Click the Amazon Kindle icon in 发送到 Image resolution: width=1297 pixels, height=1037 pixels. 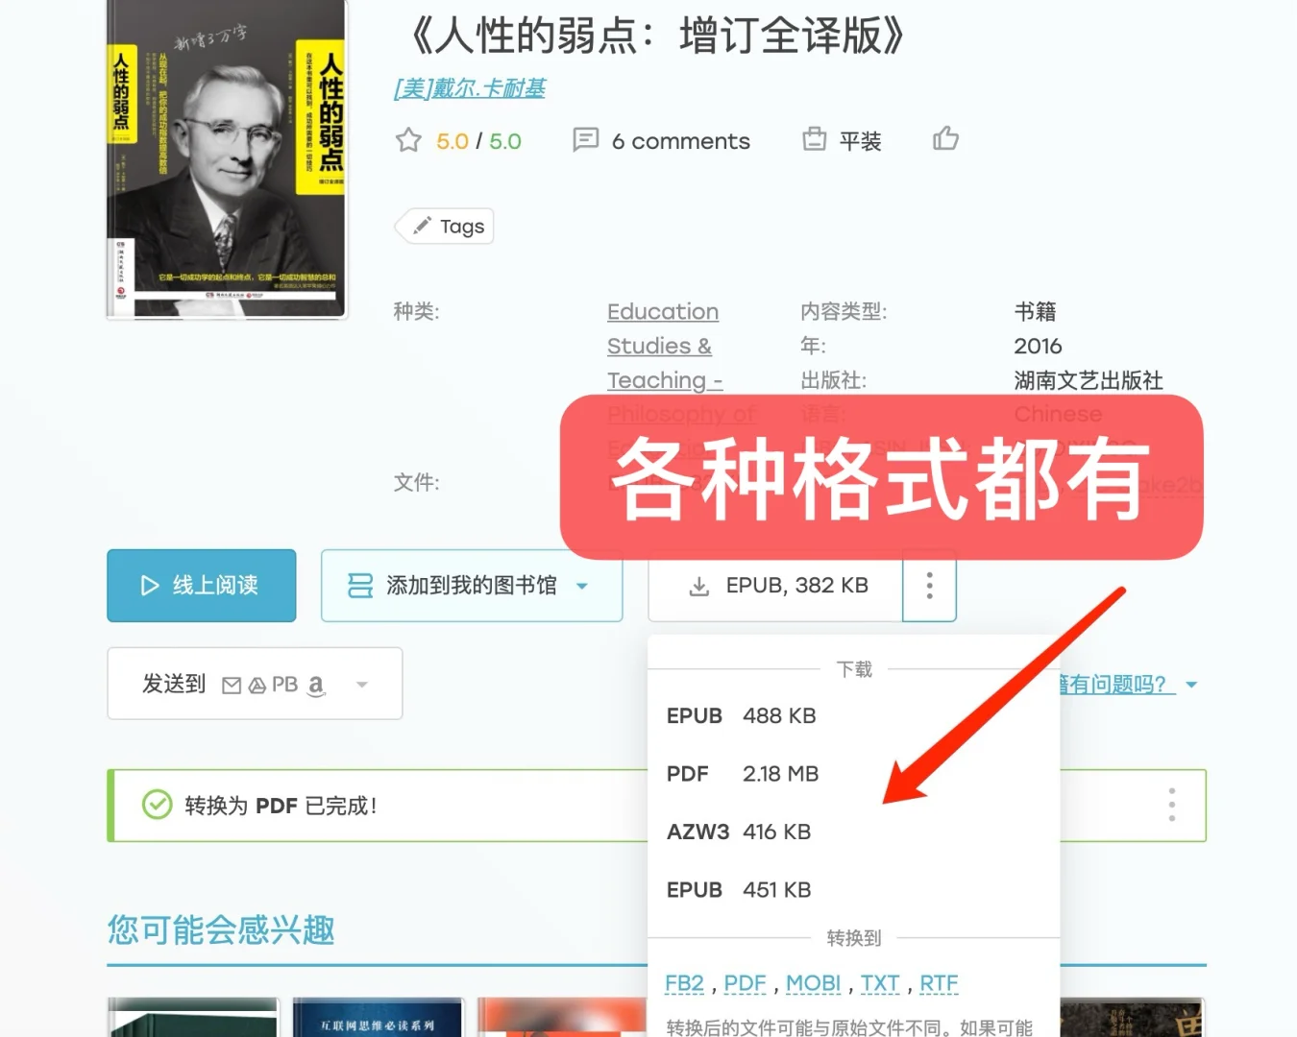(316, 685)
